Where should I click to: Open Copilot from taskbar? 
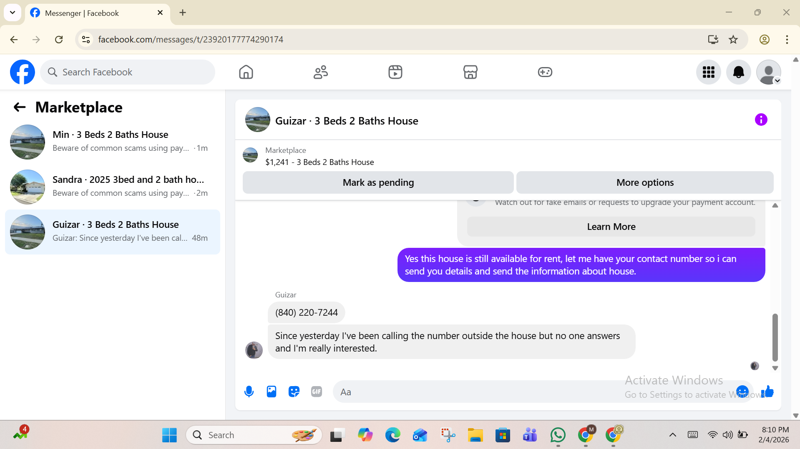pos(365,435)
